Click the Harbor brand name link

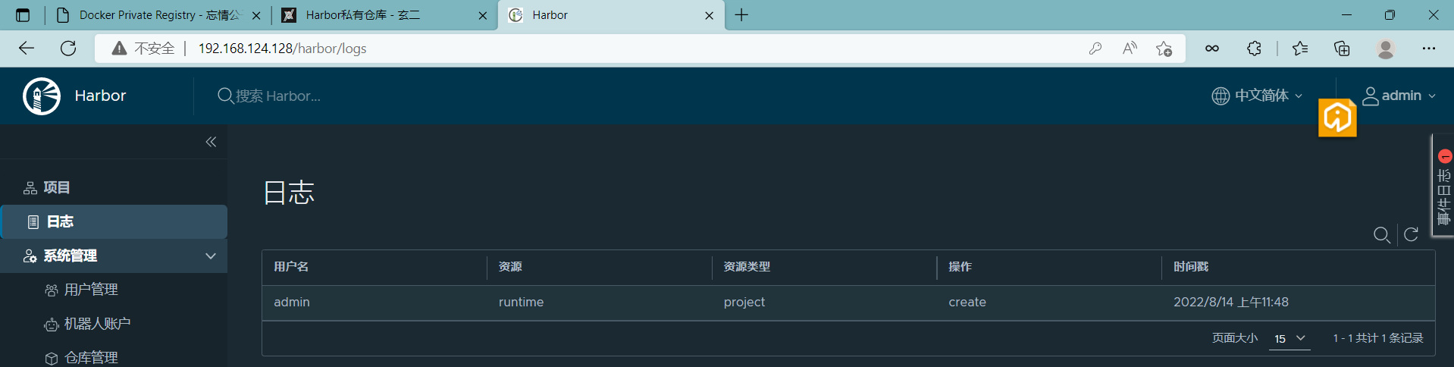[x=100, y=96]
